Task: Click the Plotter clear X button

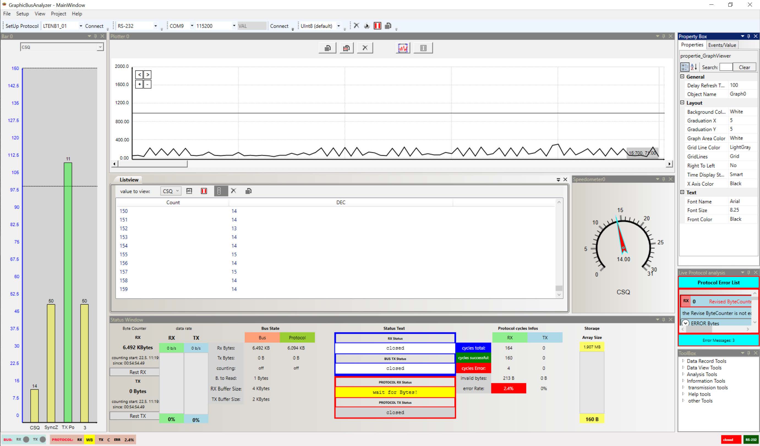Action: pyautogui.click(x=365, y=48)
